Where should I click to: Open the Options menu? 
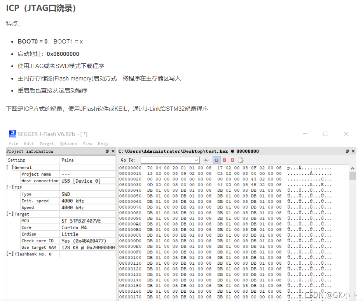(68, 143)
